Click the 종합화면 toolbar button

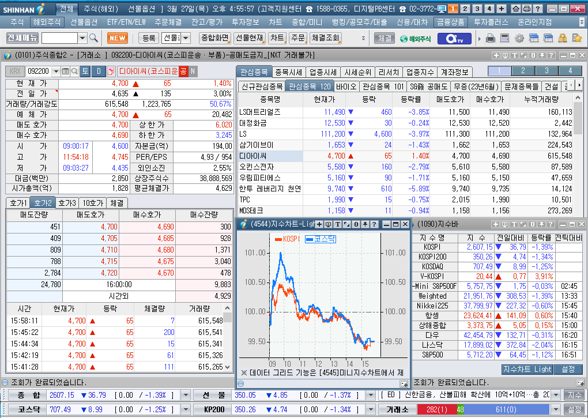tap(215, 38)
